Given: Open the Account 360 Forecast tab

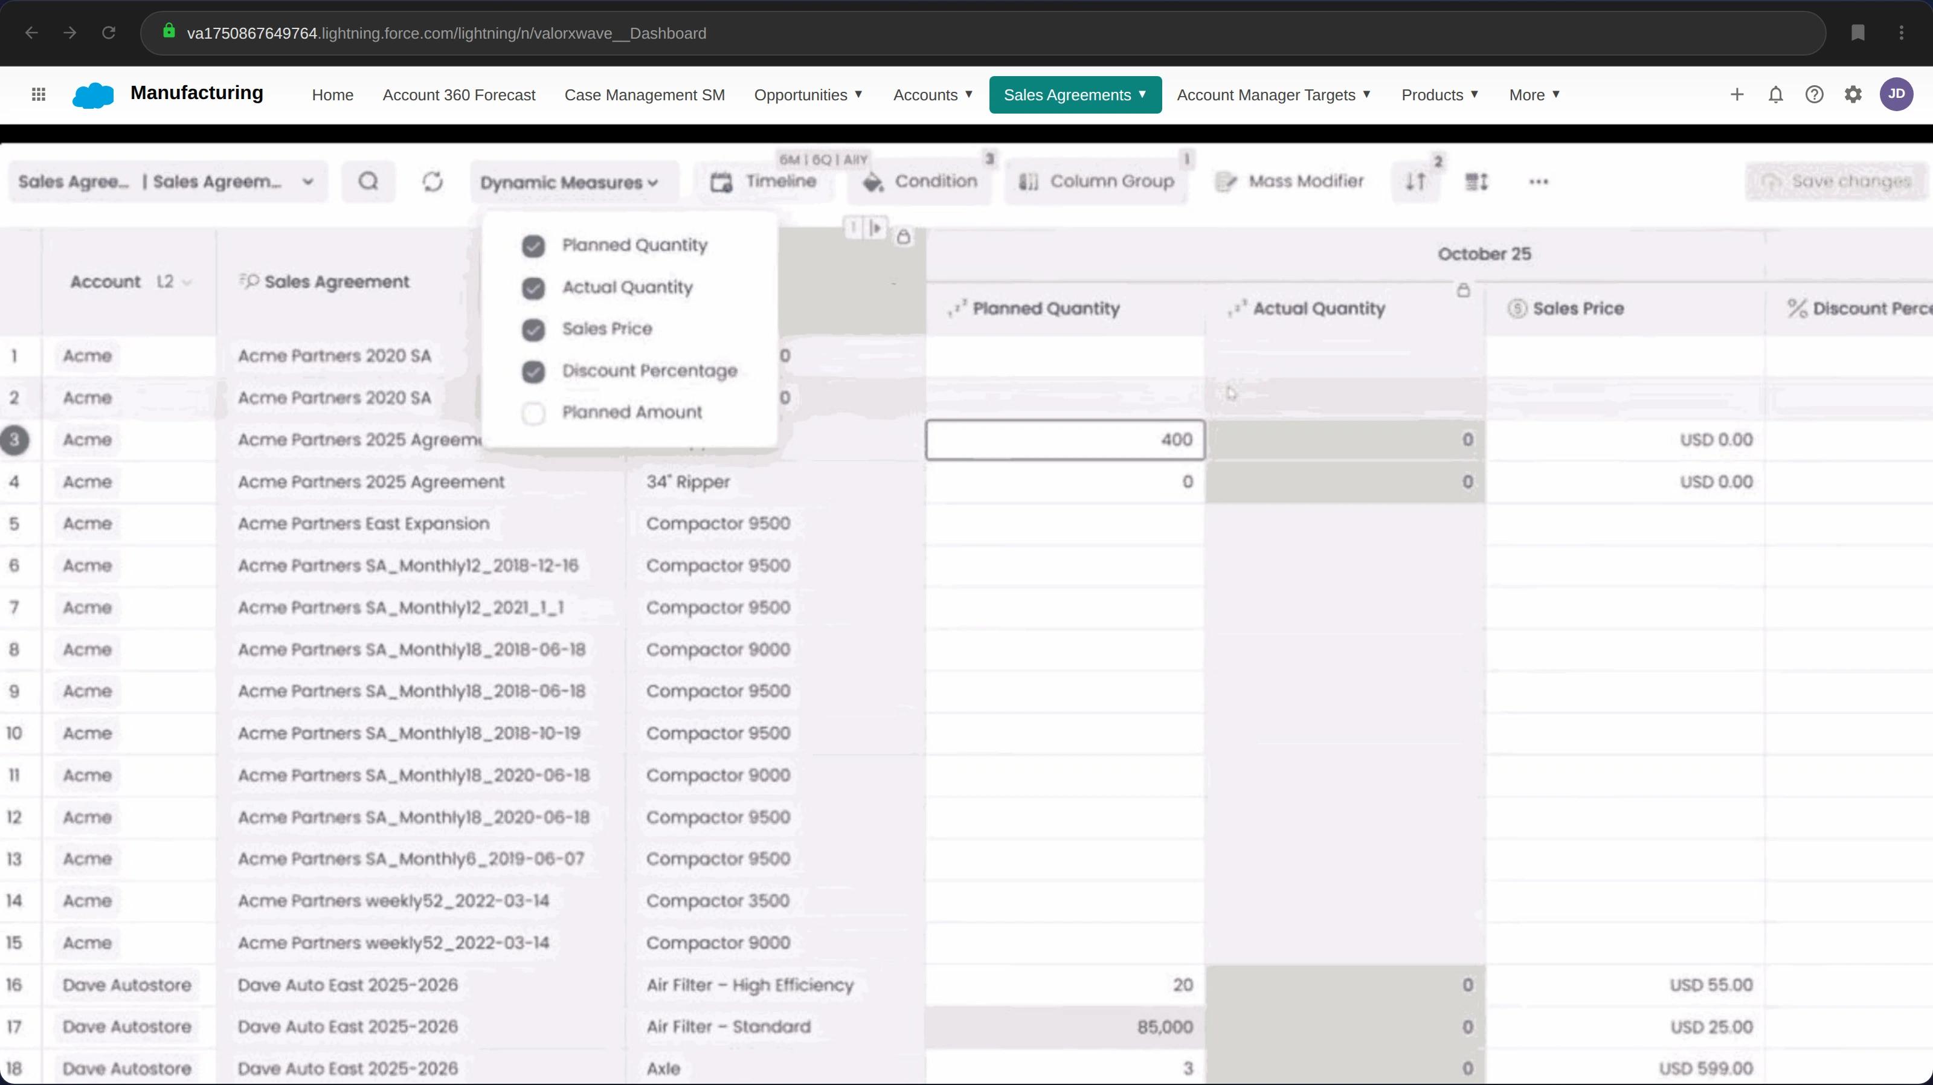Looking at the screenshot, I should click(458, 94).
